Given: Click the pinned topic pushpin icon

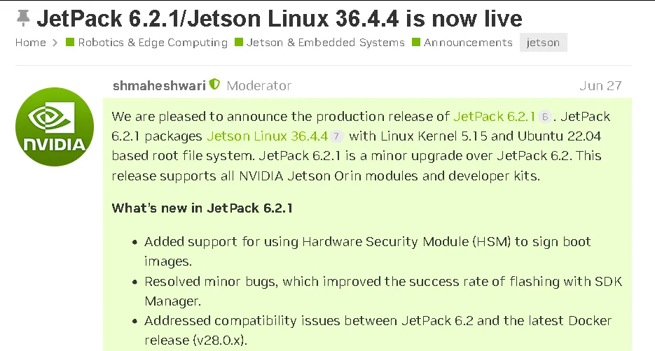Looking at the screenshot, I should click(x=23, y=18).
